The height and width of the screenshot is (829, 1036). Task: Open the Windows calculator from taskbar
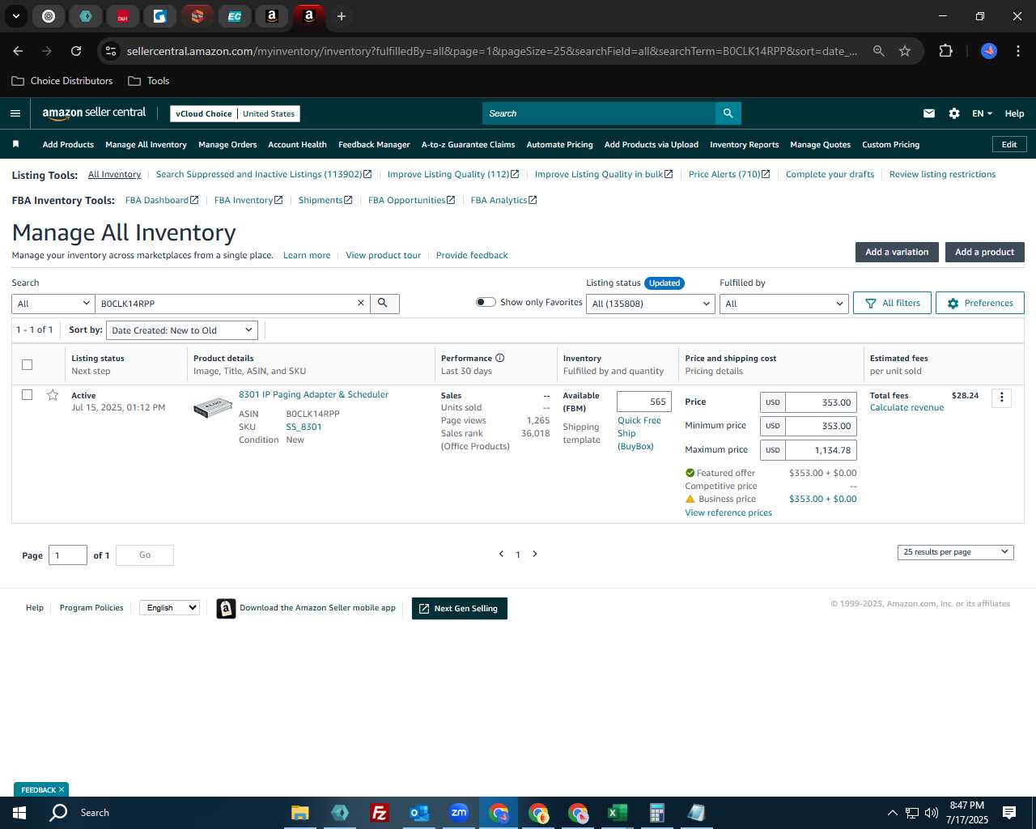coord(656,813)
